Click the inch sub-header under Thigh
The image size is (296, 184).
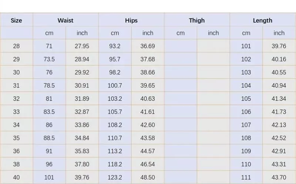click(213, 33)
